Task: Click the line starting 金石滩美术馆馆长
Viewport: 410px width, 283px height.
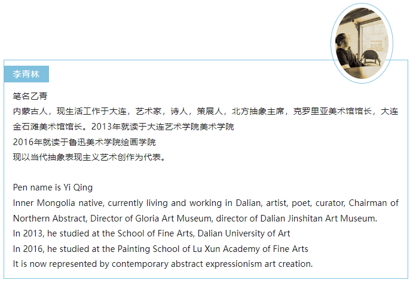Action: click(123, 127)
